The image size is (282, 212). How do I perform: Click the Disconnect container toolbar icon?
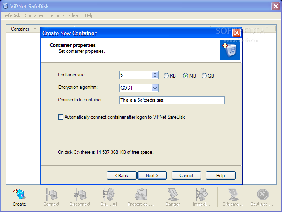pos(80,197)
